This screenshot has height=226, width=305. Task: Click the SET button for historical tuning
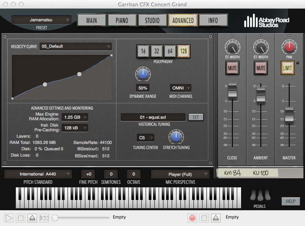(x=196, y=117)
